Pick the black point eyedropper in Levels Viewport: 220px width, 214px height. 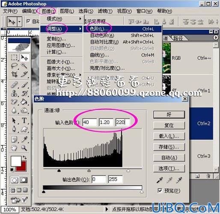coord(160,180)
